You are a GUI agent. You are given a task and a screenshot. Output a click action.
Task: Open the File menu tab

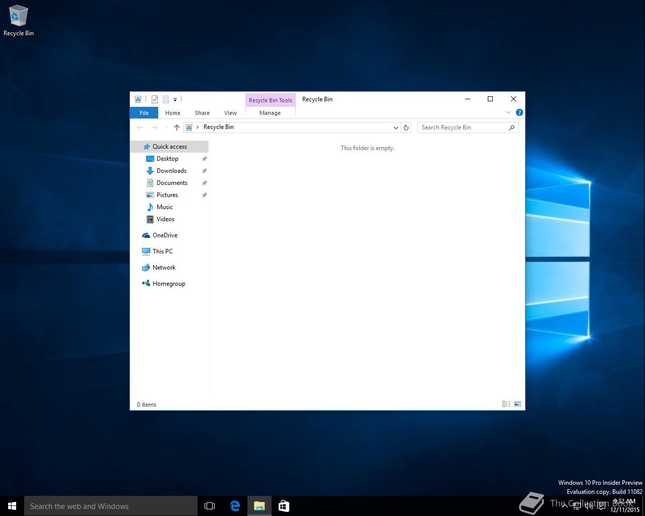point(144,113)
